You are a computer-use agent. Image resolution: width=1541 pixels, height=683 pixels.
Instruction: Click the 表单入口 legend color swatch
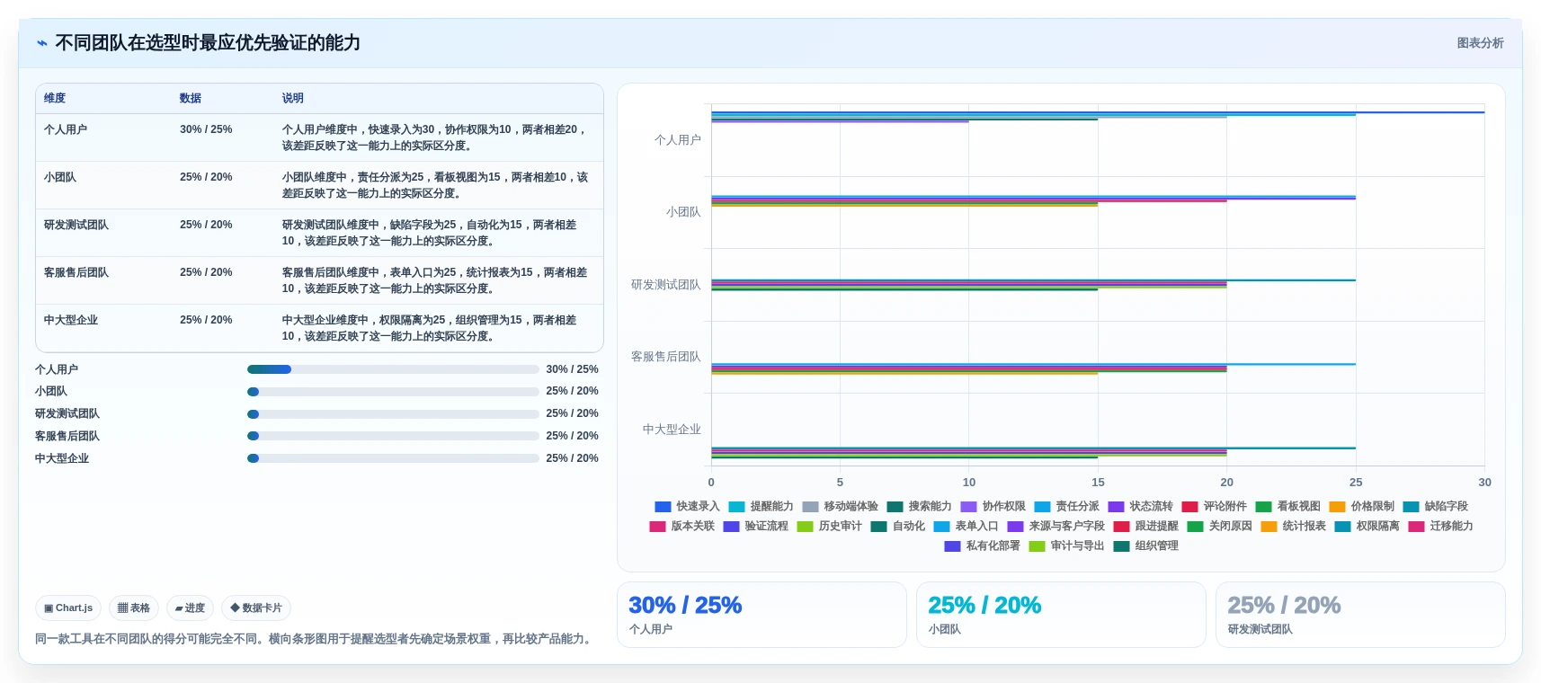click(x=941, y=527)
